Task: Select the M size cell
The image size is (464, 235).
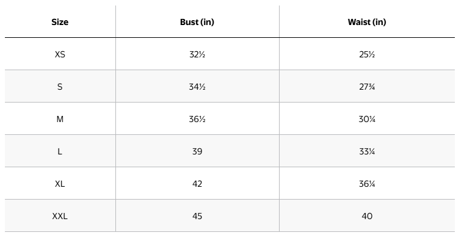Action: pos(60,119)
